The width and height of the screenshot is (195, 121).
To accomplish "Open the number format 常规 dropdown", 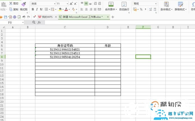I will click(156, 4).
